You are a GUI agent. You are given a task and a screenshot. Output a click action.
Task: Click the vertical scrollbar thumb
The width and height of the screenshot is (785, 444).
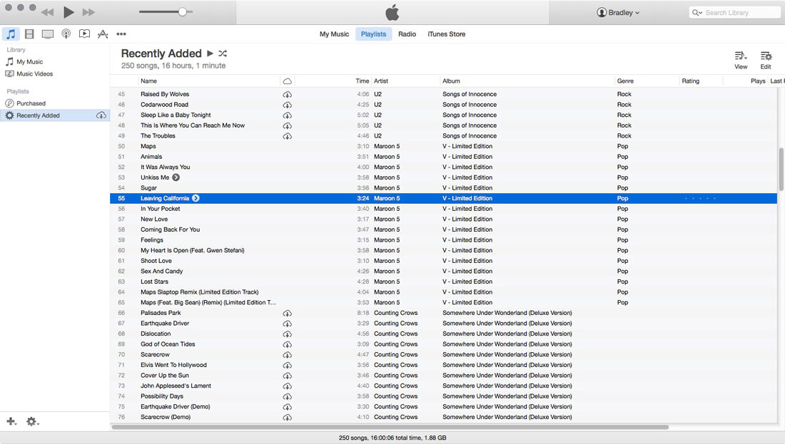(x=781, y=169)
